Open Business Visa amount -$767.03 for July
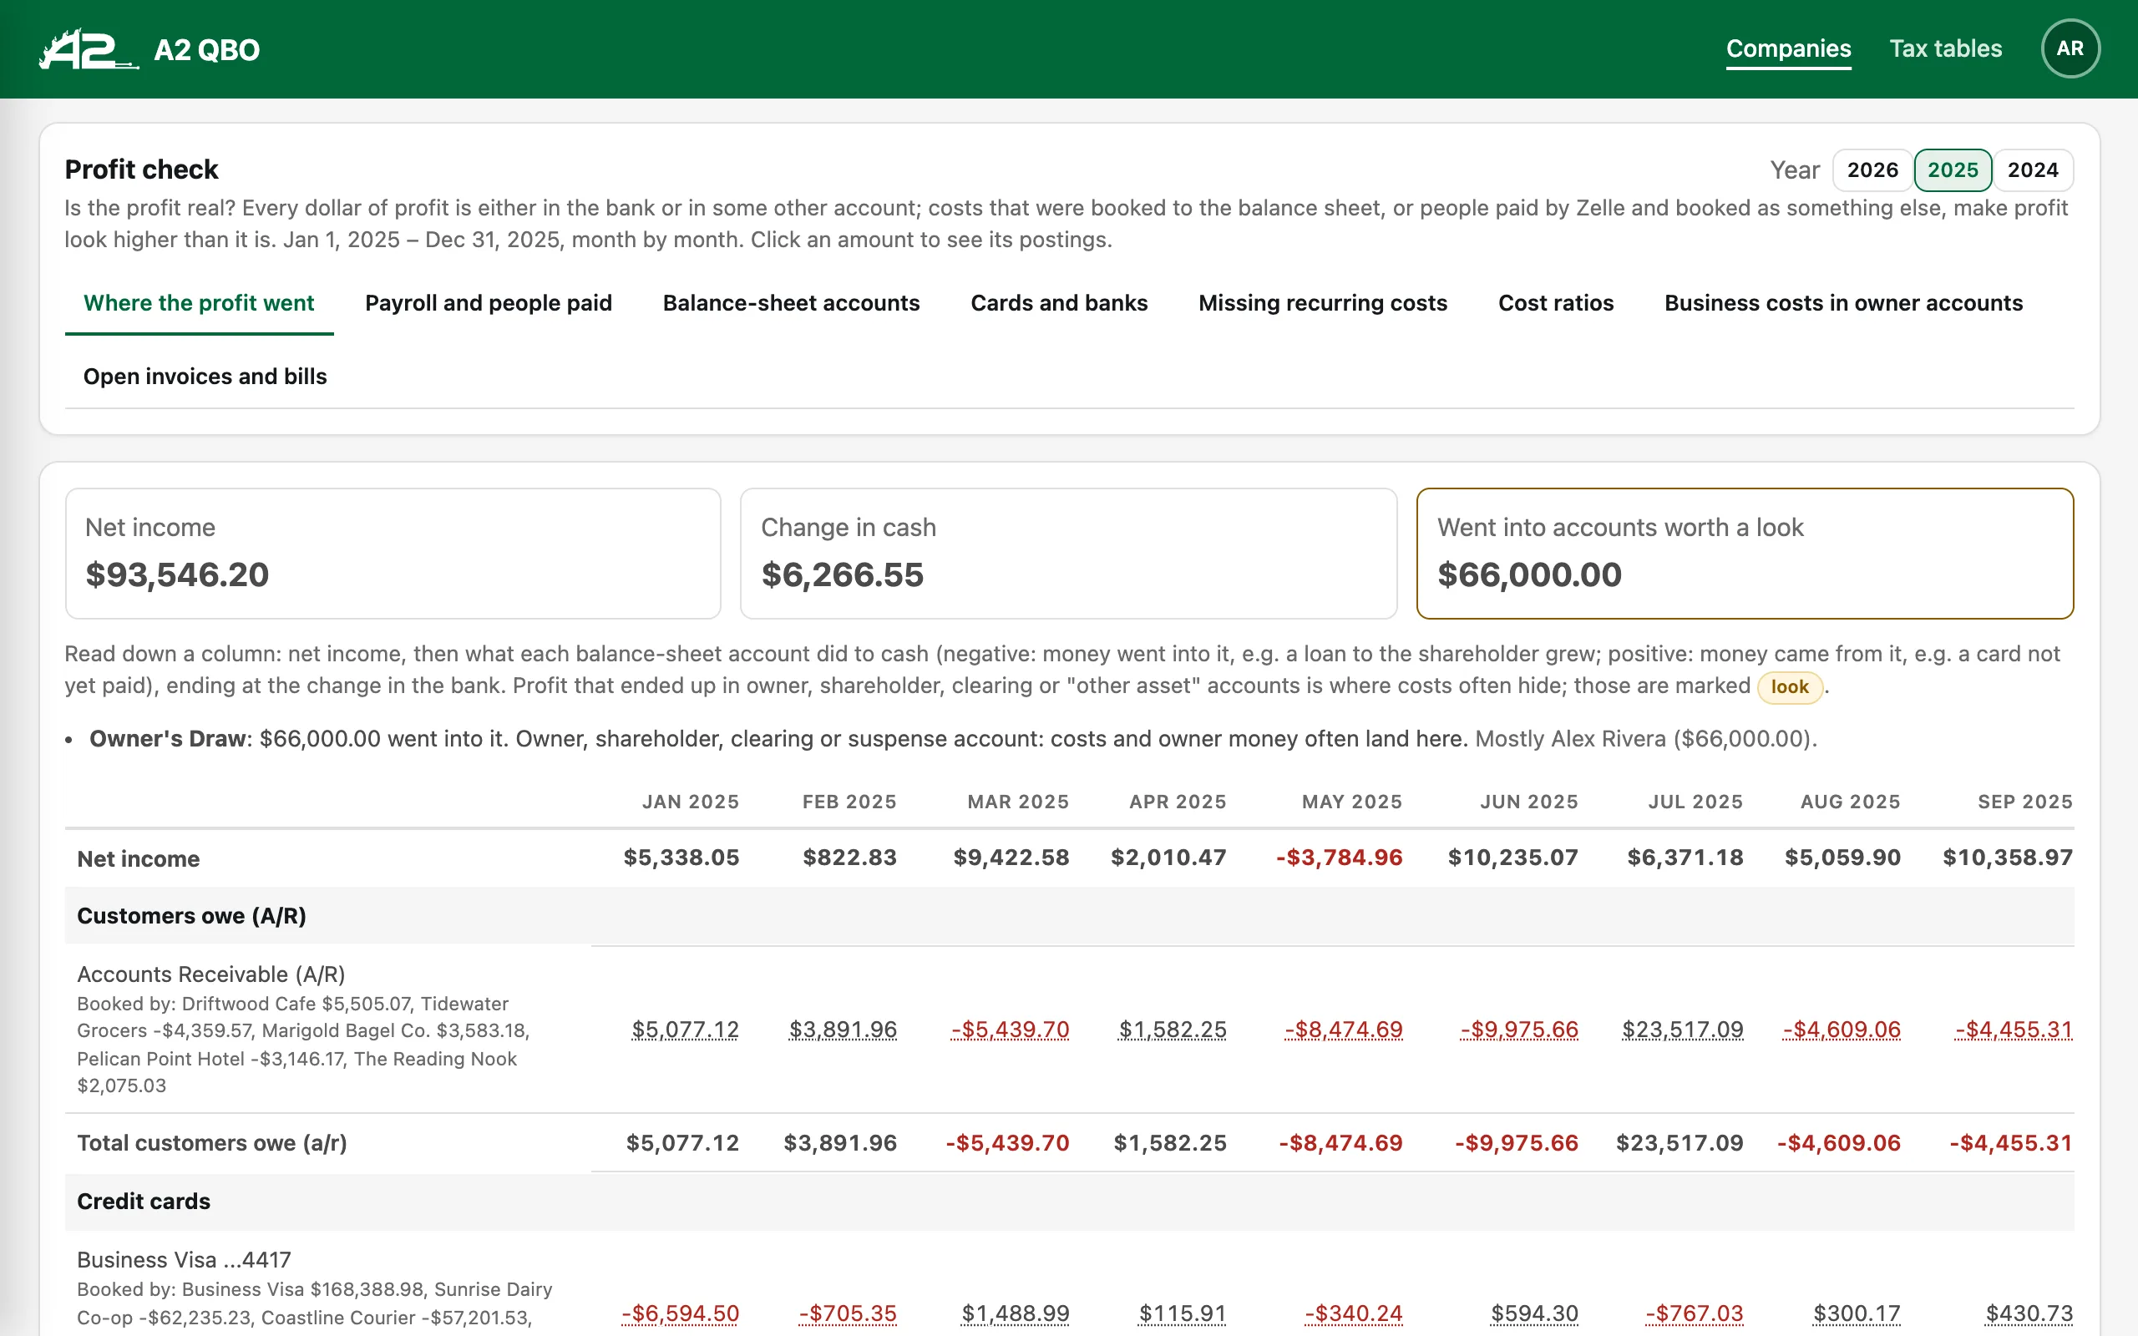This screenshot has height=1336, width=2138. (1694, 1314)
